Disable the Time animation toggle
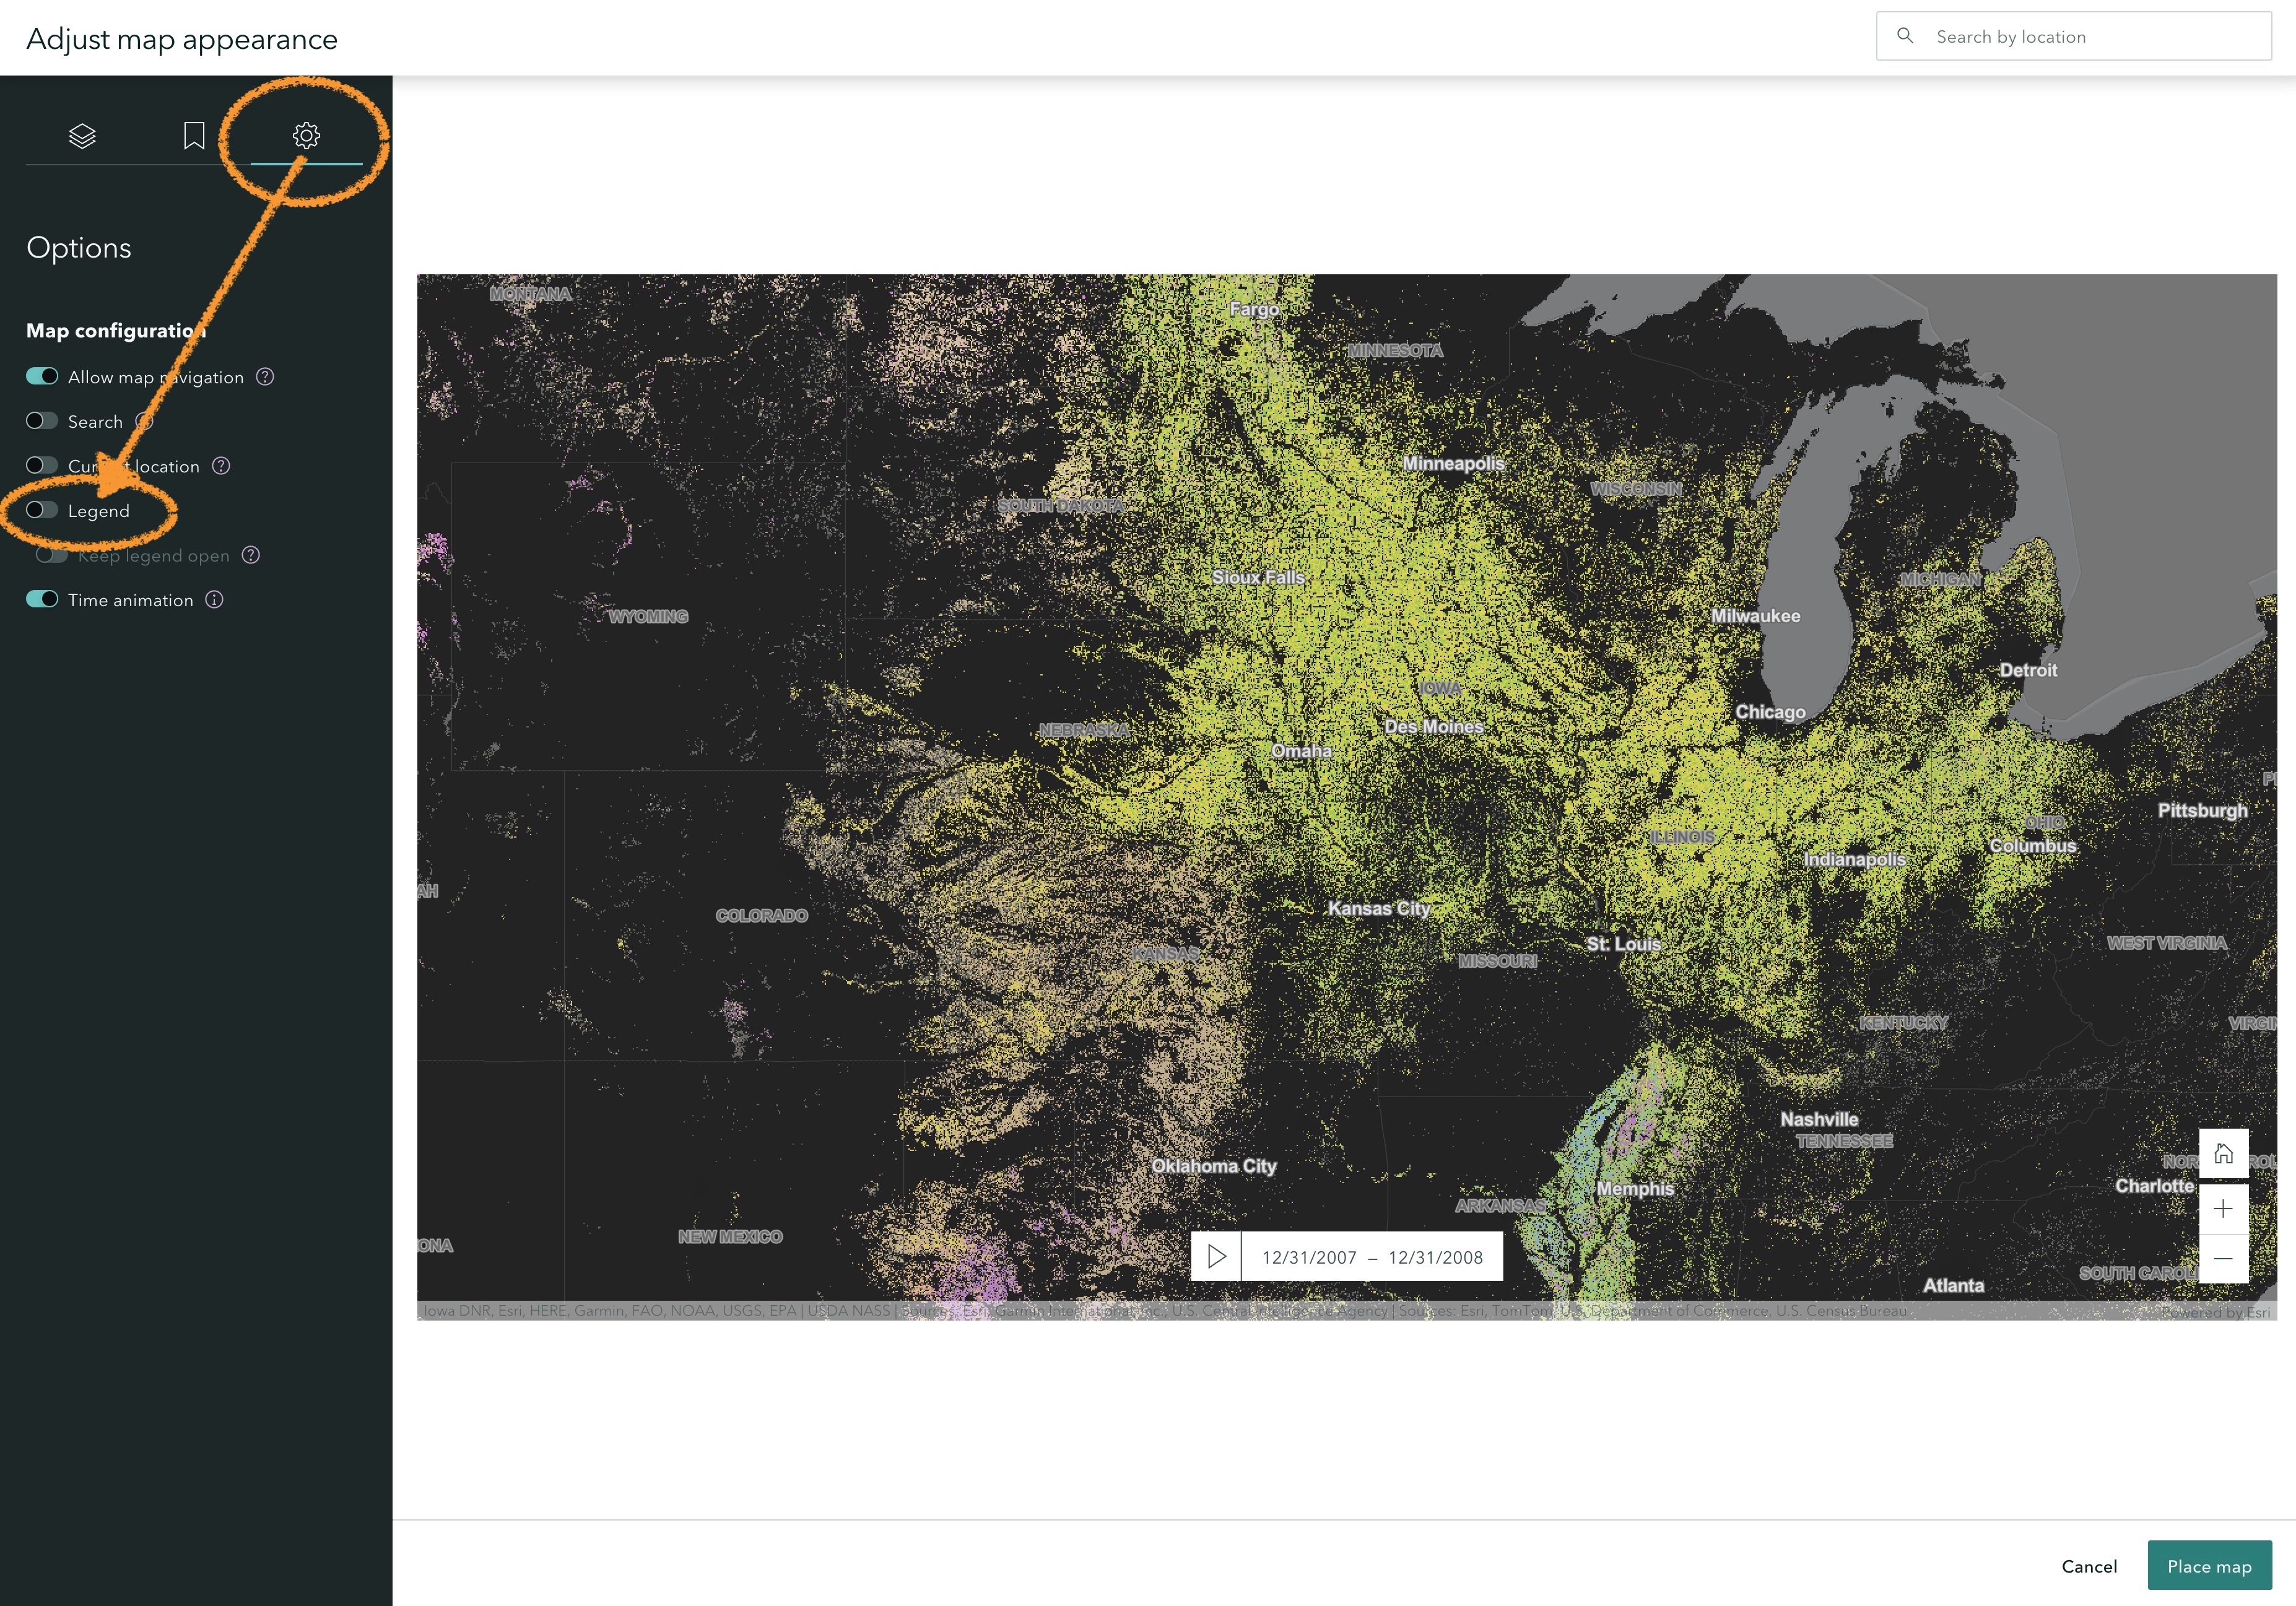Viewport: 2296px width, 1606px height. pos(42,600)
